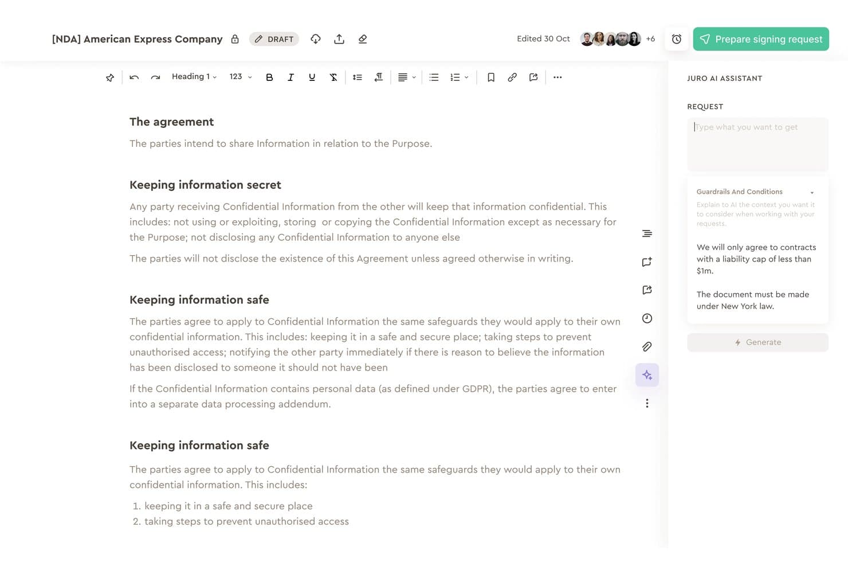Collapse the Guardrails And Conditions section
This screenshot has height=566, width=848.
[x=812, y=192]
